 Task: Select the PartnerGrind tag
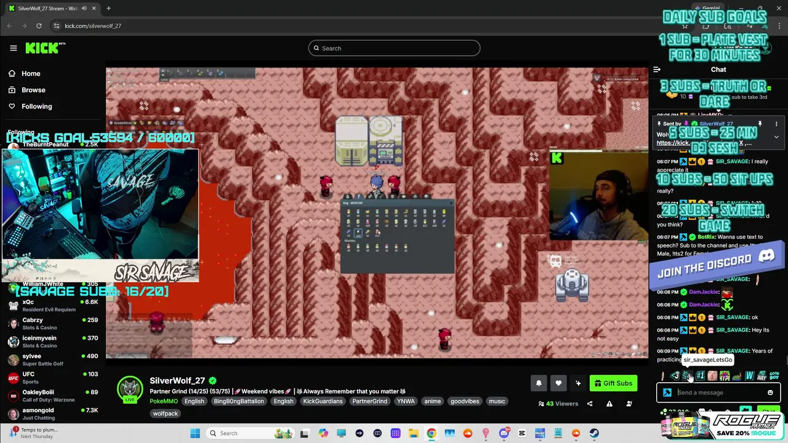[x=370, y=401]
